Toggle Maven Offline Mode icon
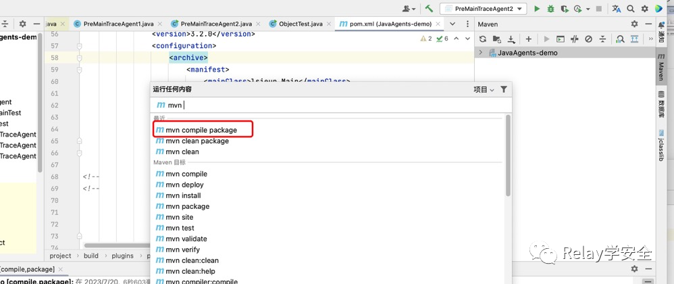The image size is (674, 284). point(575,39)
